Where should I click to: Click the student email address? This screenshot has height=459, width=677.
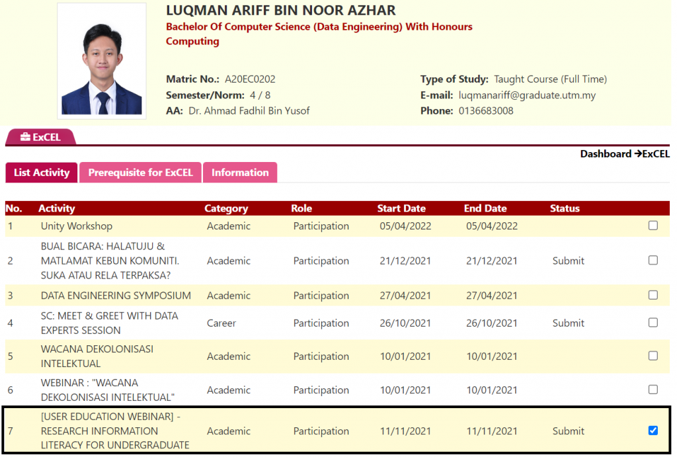pyautogui.click(x=527, y=95)
